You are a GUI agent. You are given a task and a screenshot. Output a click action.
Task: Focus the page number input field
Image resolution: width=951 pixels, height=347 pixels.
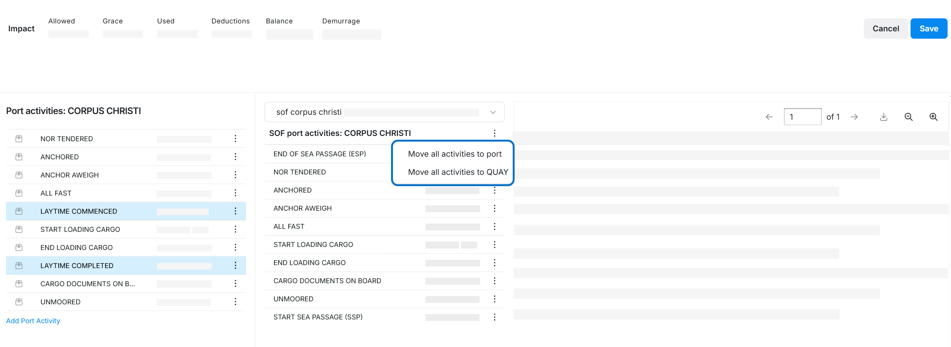click(x=803, y=117)
